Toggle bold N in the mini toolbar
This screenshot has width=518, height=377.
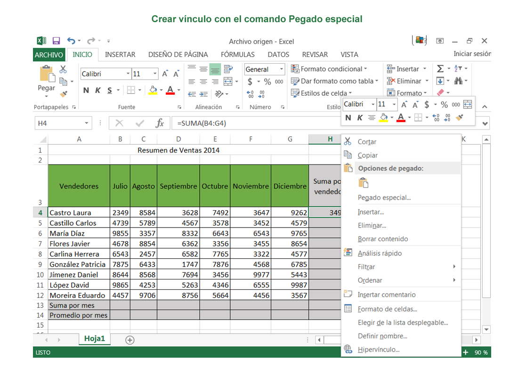click(x=348, y=118)
